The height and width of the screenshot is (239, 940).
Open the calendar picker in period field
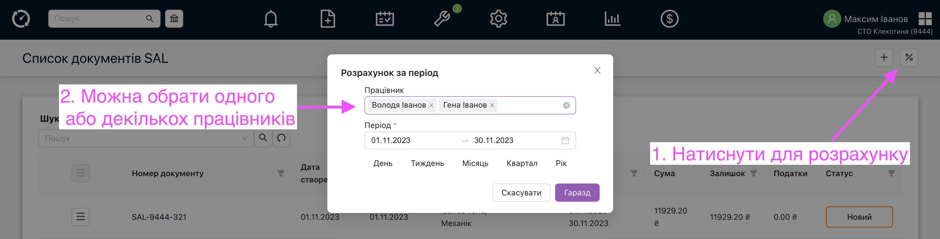coord(565,140)
